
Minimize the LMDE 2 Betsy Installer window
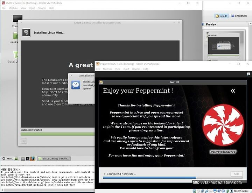[x=174, y=23]
